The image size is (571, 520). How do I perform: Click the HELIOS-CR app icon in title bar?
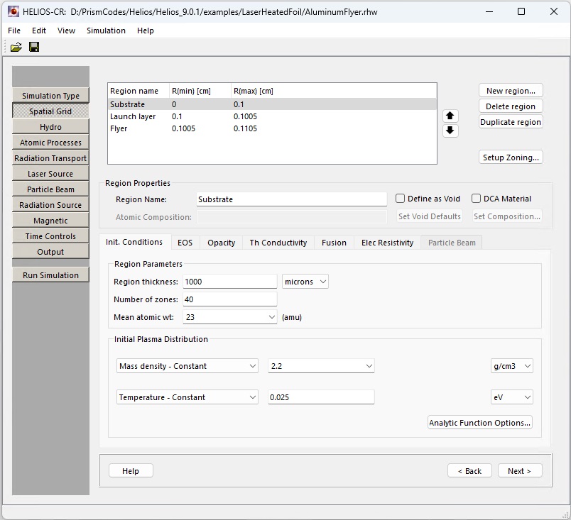(13, 11)
